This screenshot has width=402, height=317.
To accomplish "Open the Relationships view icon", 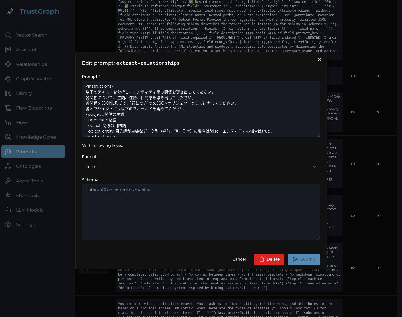I will [8, 64].
